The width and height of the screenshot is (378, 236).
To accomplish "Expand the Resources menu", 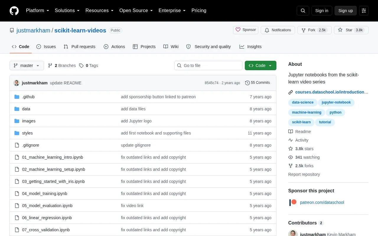I will point(100,11).
